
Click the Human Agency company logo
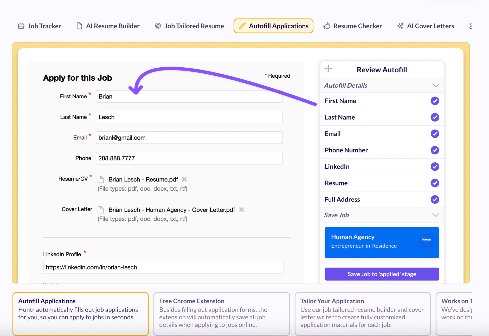click(x=426, y=240)
